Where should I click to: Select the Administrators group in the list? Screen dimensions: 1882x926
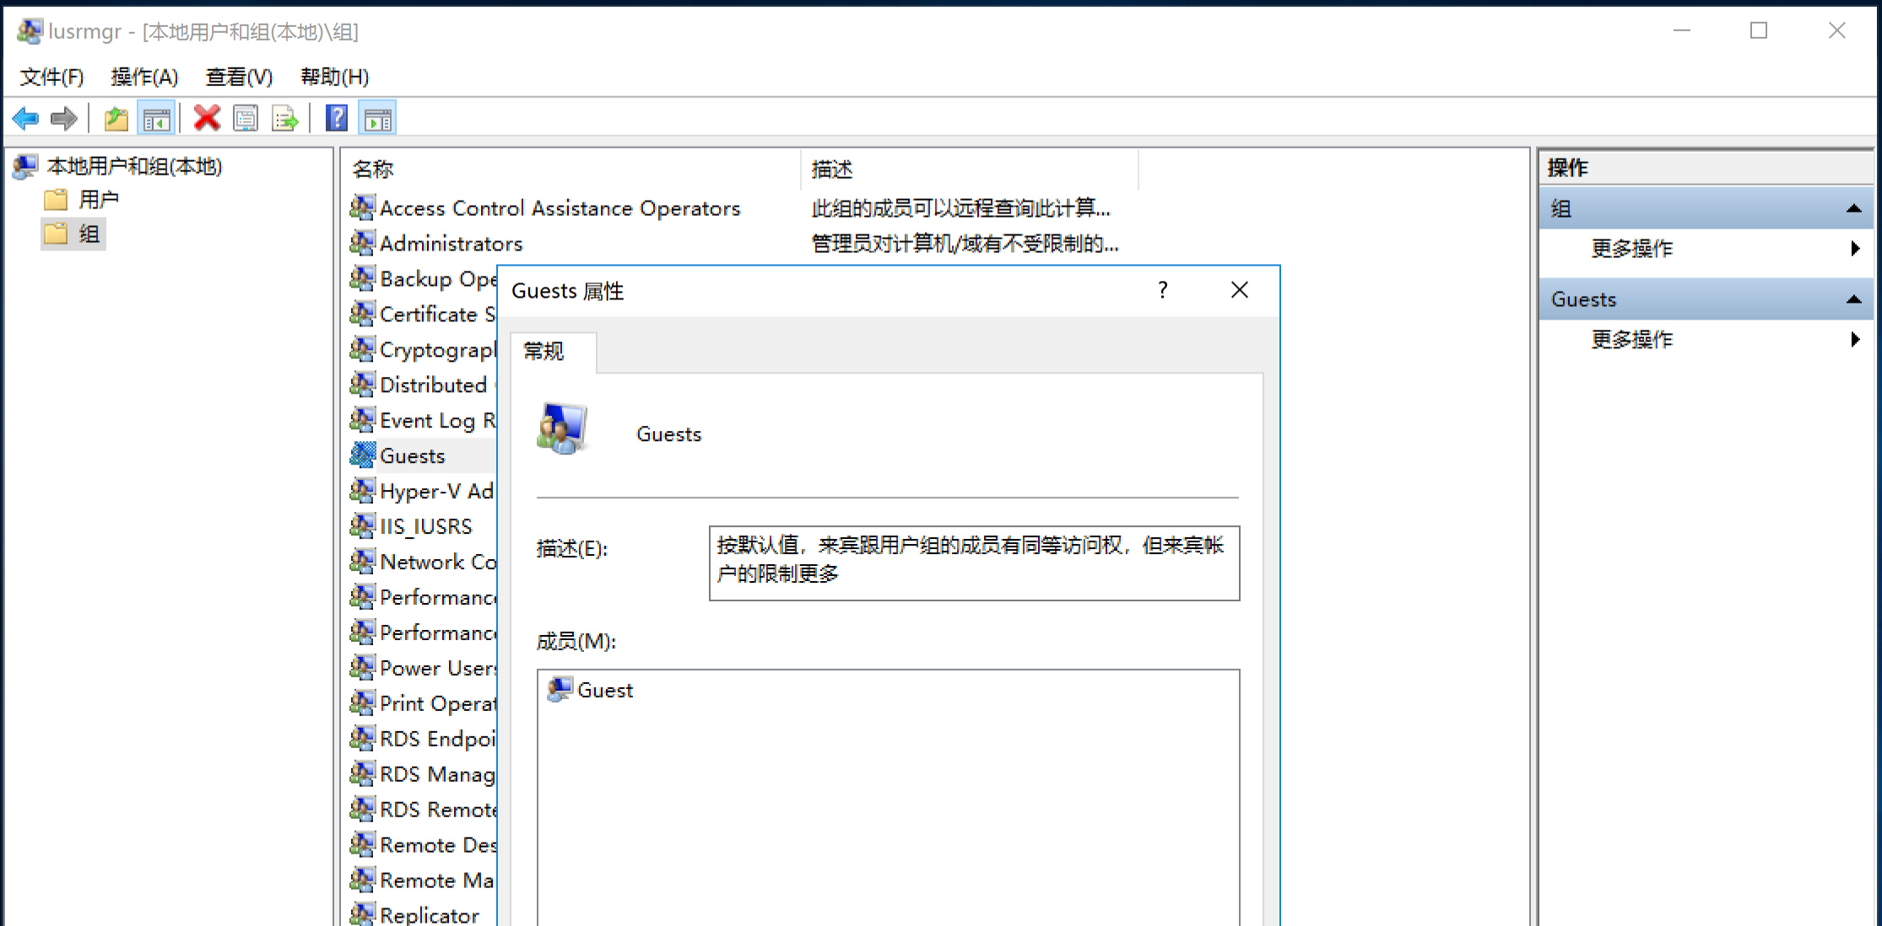point(451,245)
